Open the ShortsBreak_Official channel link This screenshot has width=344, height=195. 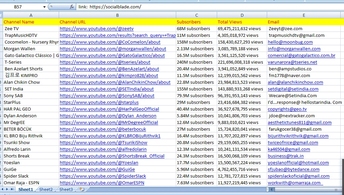pyautogui.click(x=112, y=156)
